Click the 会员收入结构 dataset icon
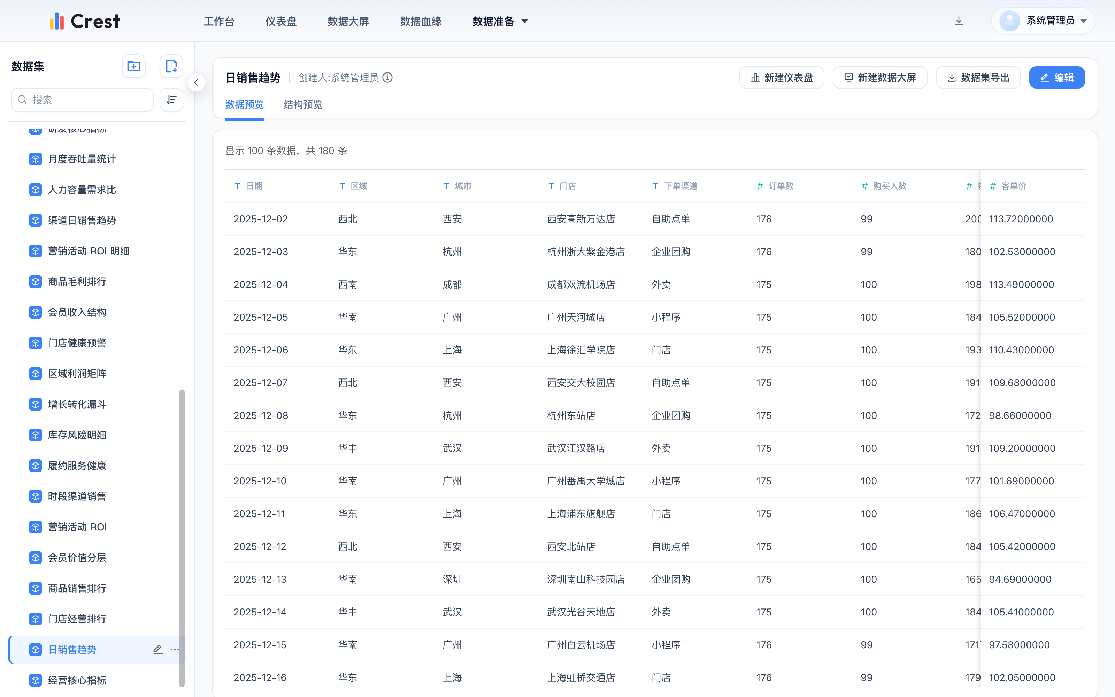 (x=36, y=312)
